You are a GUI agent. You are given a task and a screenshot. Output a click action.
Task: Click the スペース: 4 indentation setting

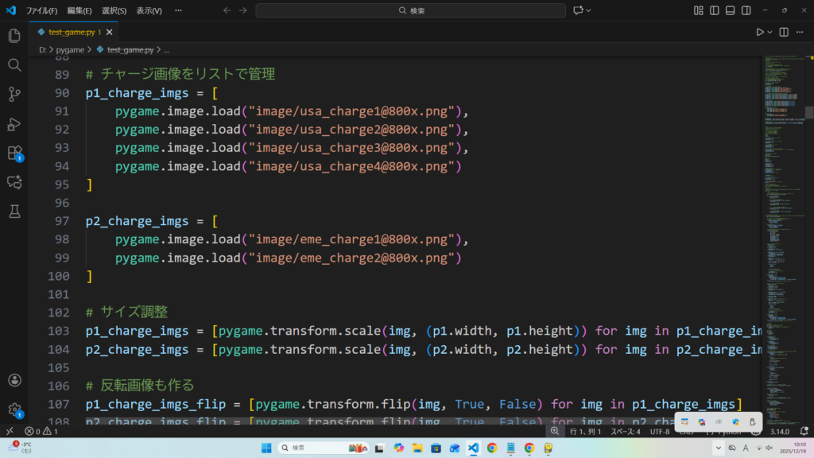[625, 431]
